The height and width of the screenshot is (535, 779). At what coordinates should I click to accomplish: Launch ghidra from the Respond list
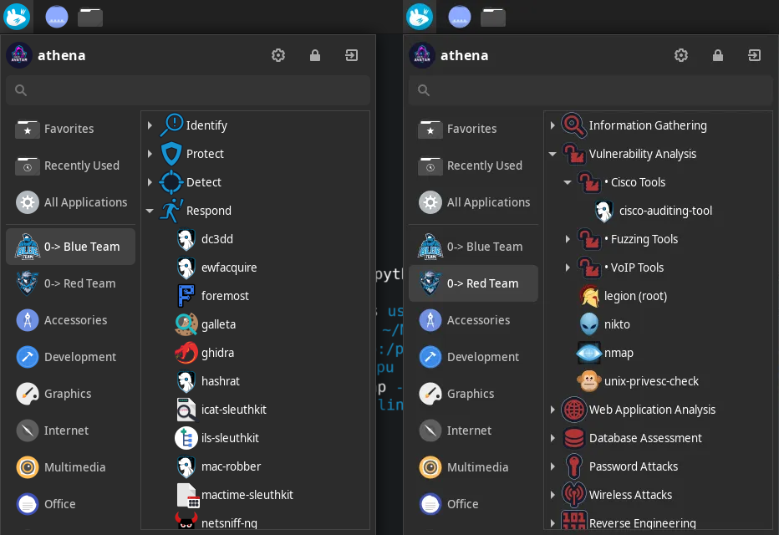(217, 353)
